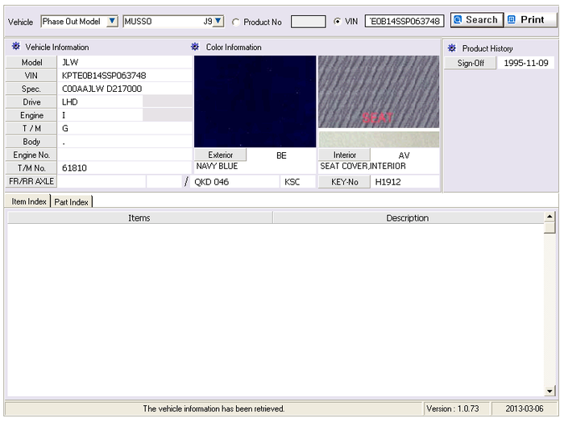This screenshot has width=564, height=422.
Task: Select the Product No radio button
Action: pyautogui.click(x=236, y=22)
